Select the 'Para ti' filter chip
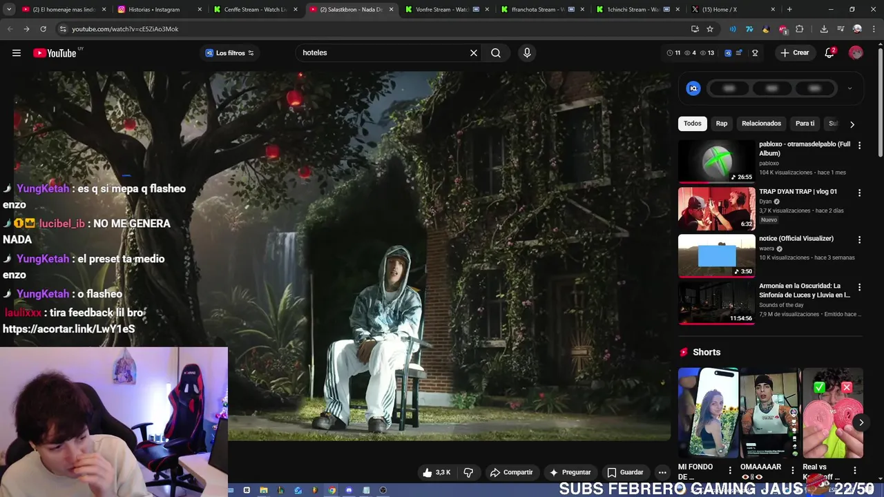This screenshot has height=497, width=884. 805,124
